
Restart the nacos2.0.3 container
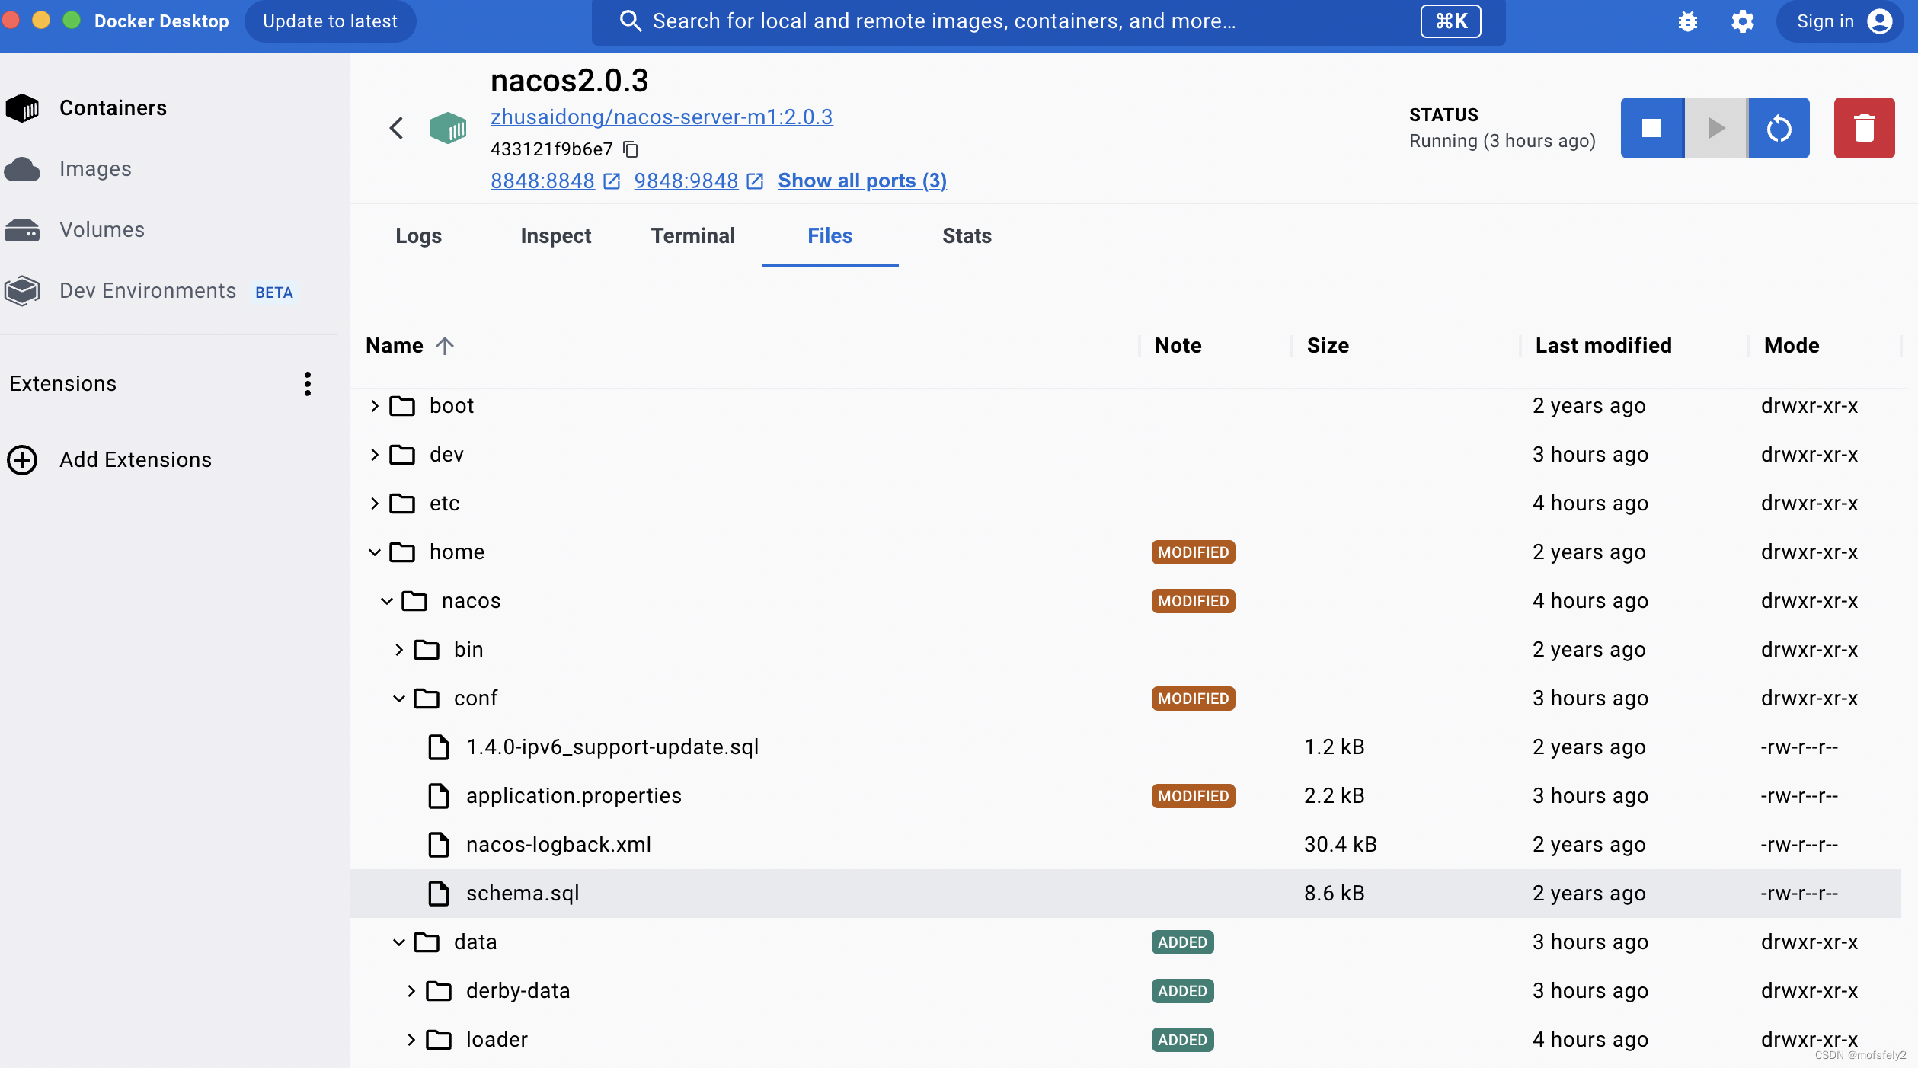click(1779, 128)
